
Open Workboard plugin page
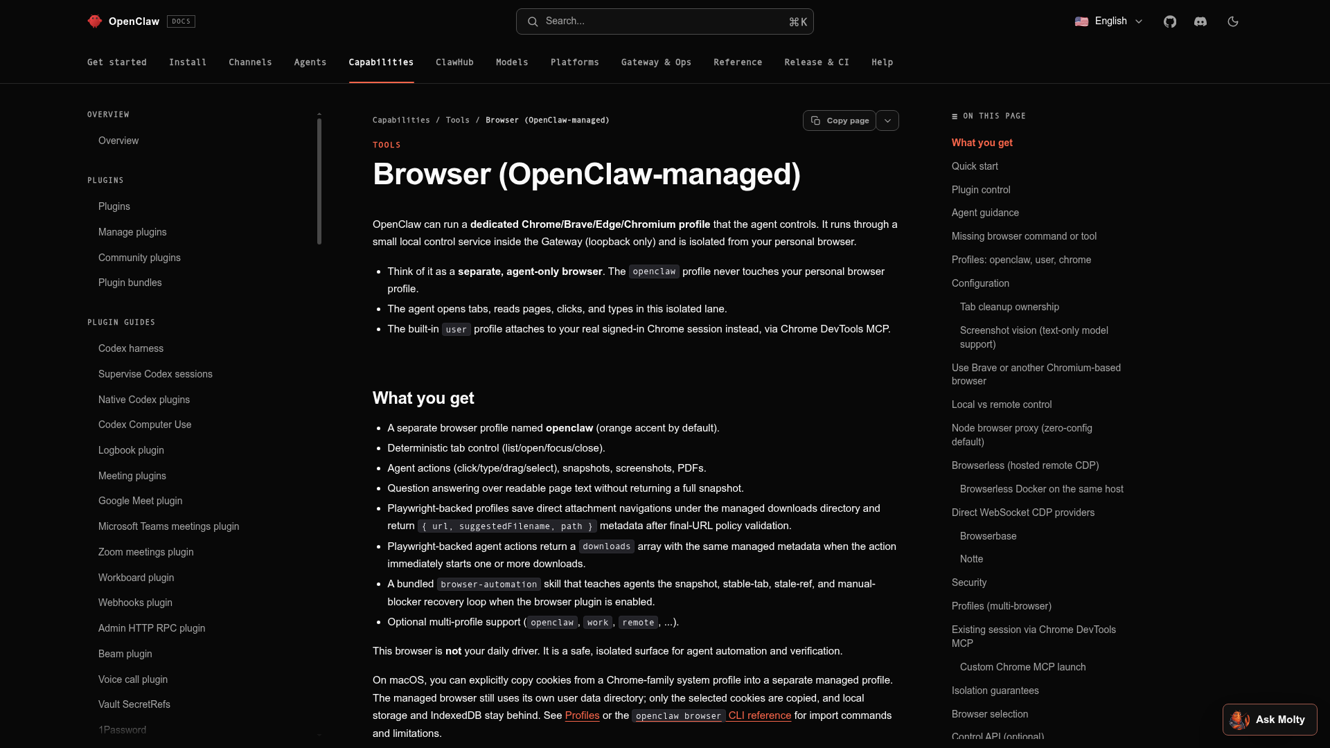(136, 578)
